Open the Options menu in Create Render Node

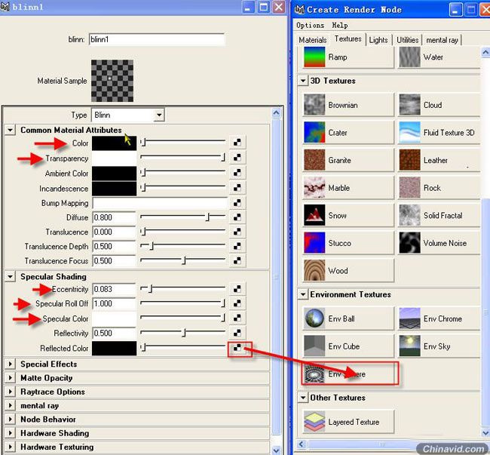[310, 25]
